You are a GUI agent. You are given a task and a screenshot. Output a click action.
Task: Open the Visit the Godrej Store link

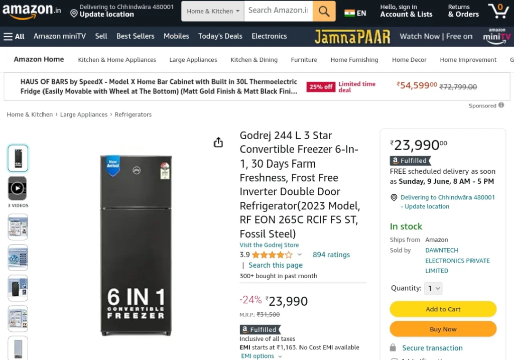pos(269,245)
